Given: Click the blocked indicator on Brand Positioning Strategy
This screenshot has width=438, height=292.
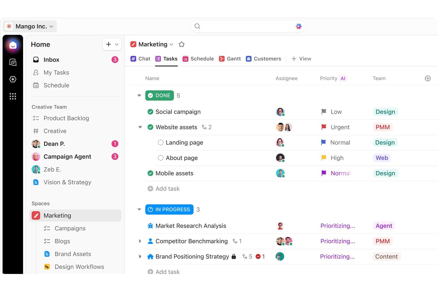Looking at the screenshot, I should pos(260,256).
